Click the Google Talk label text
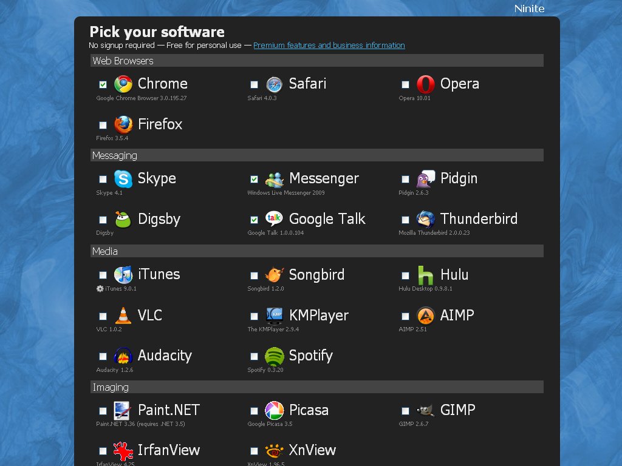622x466 pixels. point(327,219)
